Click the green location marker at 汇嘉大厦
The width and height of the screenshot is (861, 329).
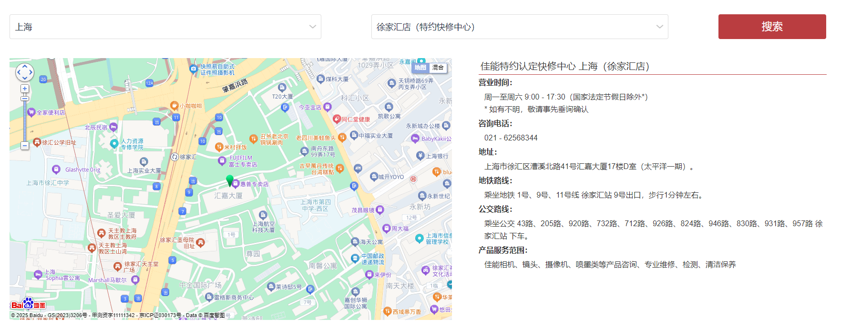tap(230, 180)
